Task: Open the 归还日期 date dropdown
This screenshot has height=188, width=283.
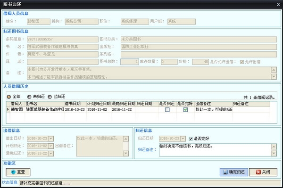Action: coord(183,139)
